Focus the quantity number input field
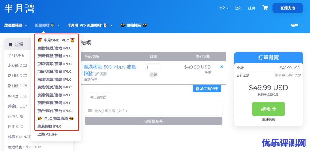The width and height of the screenshot is (310, 151). pyautogui.click(x=153, y=67)
